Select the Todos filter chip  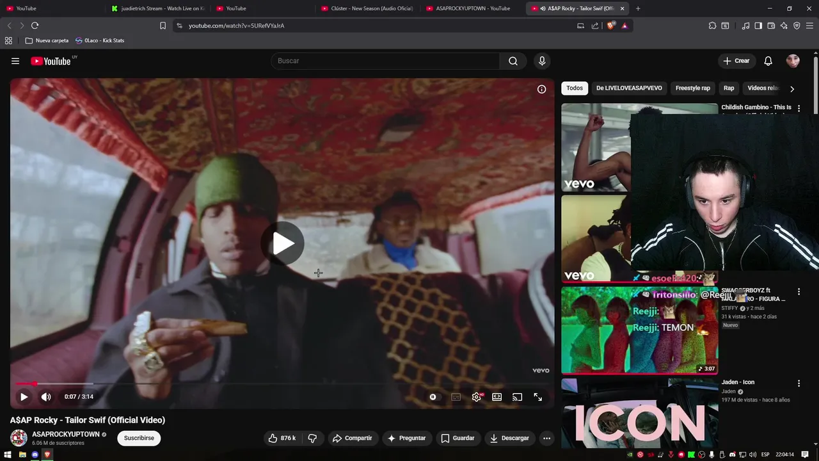point(575,88)
